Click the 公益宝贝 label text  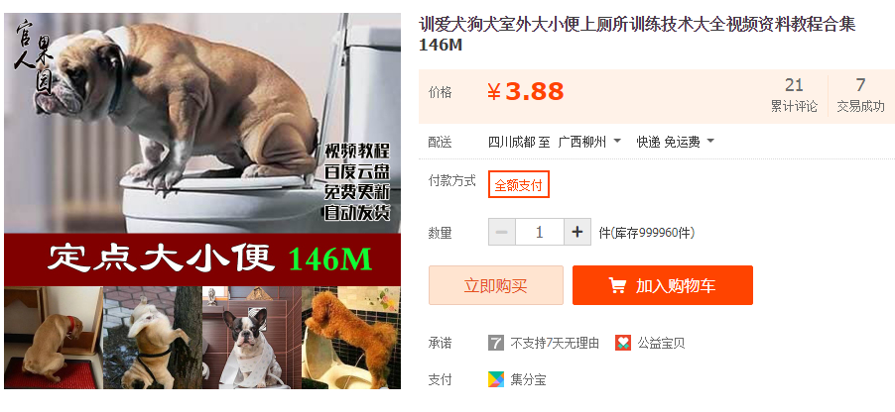click(x=661, y=343)
